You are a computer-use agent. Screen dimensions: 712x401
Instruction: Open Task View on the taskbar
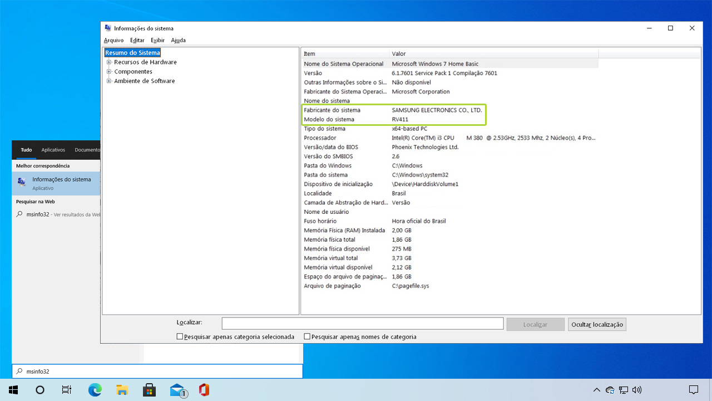[67, 390]
